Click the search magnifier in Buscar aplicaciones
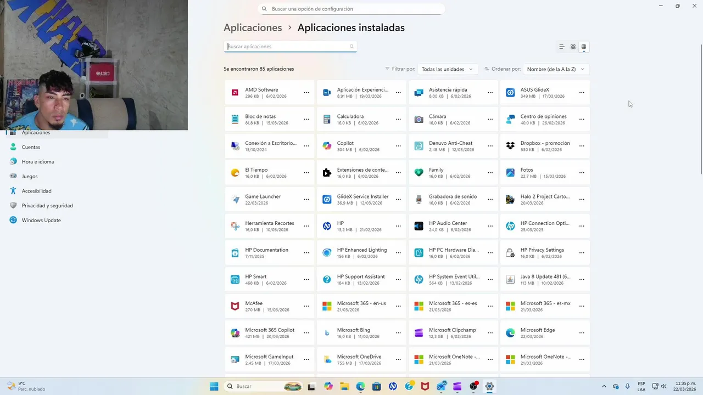Viewport: 703px width, 395px height. [x=351, y=47]
